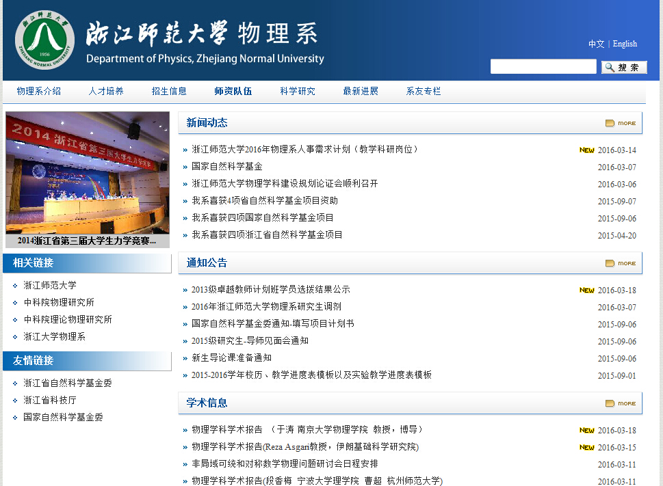
Task: Go to 科学研究 navigation item
Action: [x=298, y=92]
